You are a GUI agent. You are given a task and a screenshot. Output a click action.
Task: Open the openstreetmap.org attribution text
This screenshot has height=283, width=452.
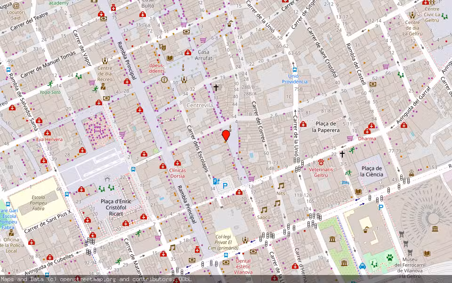coord(88,279)
